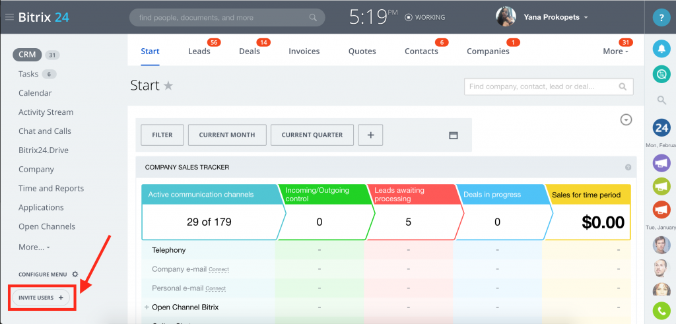Screen dimensions: 676x324
Task: Open Yana Prokopets user menu arrow
Action: [x=586, y=18]
